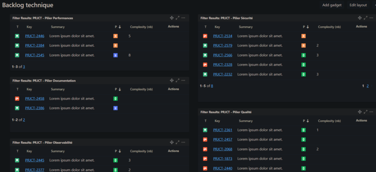
Task: Sort Pilier Qualité by Complexity (nb) column
Action: pos(329,121)
